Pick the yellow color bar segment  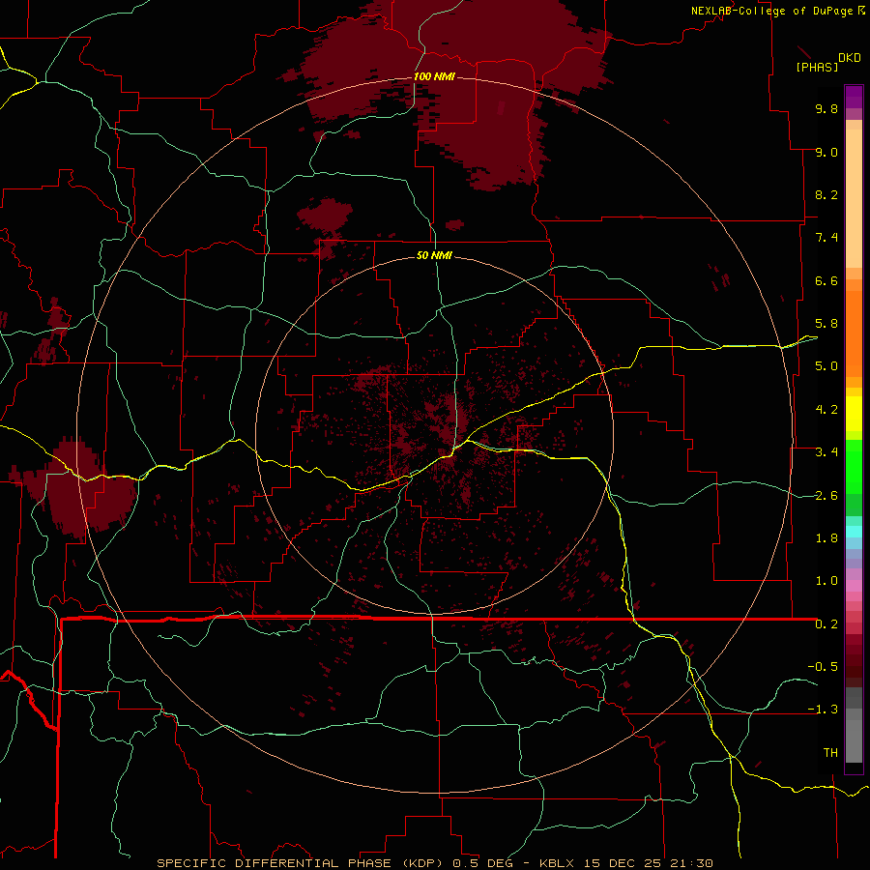(x=854, y=414)
